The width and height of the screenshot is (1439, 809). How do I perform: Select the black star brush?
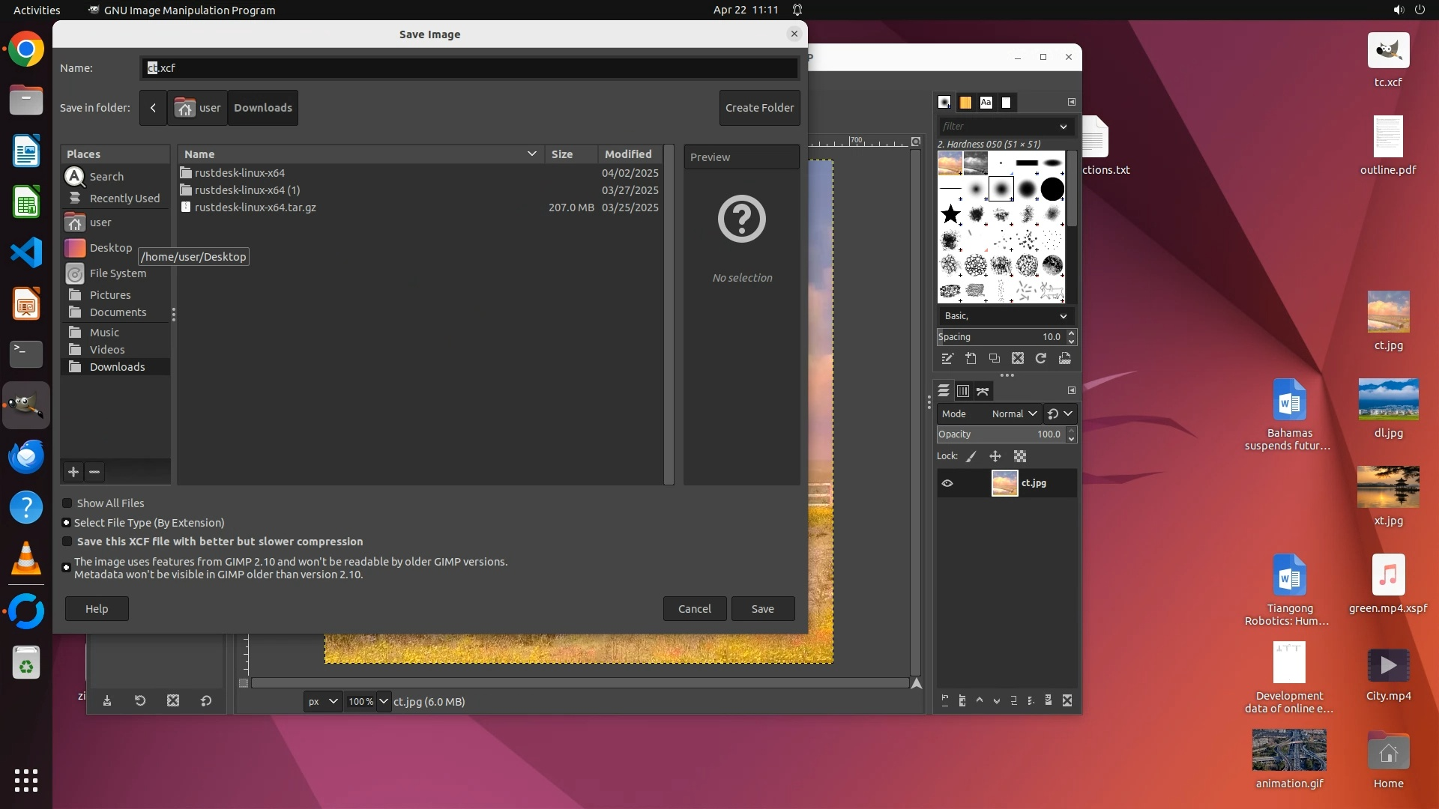950,214
